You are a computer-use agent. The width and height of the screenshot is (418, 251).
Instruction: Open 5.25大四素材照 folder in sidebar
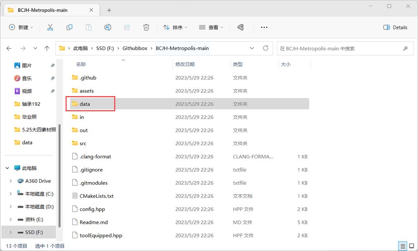pyautogui.click(x=35, y=129)
